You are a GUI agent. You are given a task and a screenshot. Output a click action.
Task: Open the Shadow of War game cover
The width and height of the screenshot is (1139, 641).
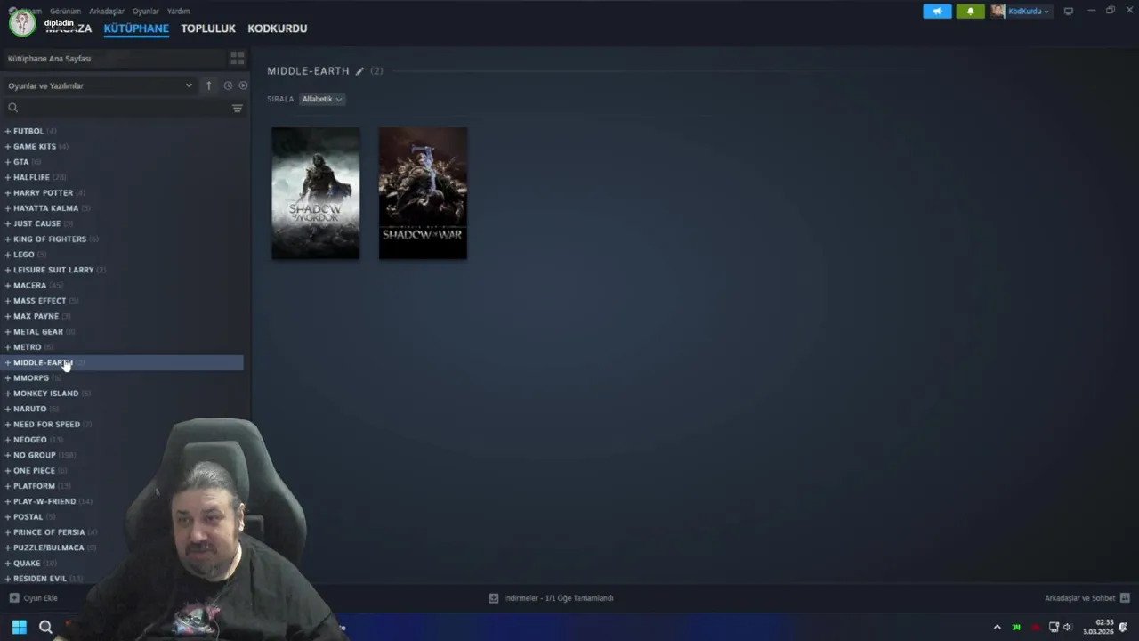point(423,193)
